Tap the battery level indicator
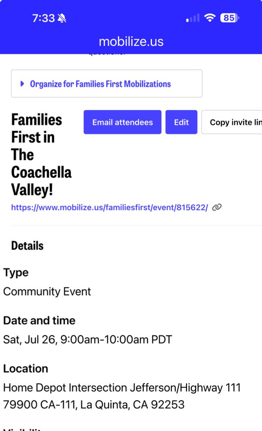The height and width of the screenshot is (431, 262). [x=230, y=18]
